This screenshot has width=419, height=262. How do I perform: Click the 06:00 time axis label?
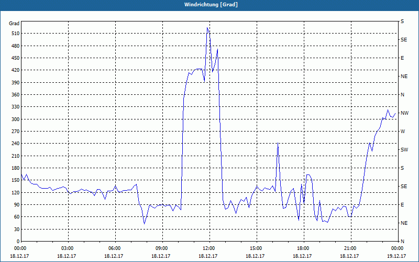coord(115,248)
